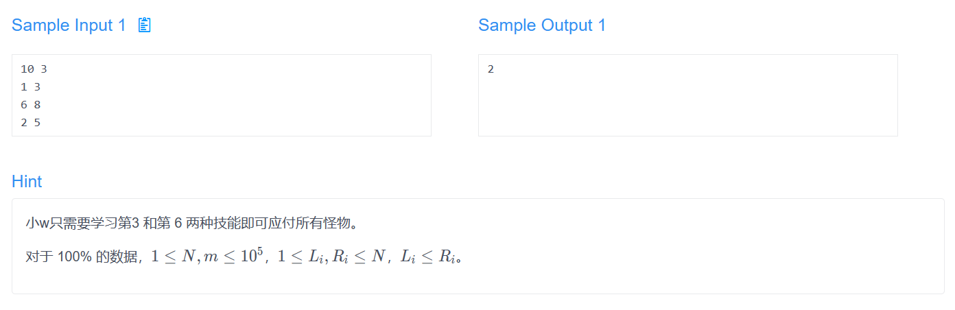Click the "Sample Input 1" heading
Viewport: 955px width, 310px height.
69,25
